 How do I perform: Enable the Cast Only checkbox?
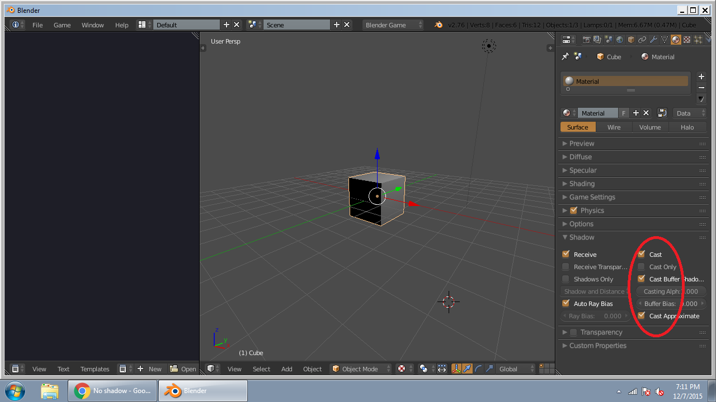pos(641,266)
